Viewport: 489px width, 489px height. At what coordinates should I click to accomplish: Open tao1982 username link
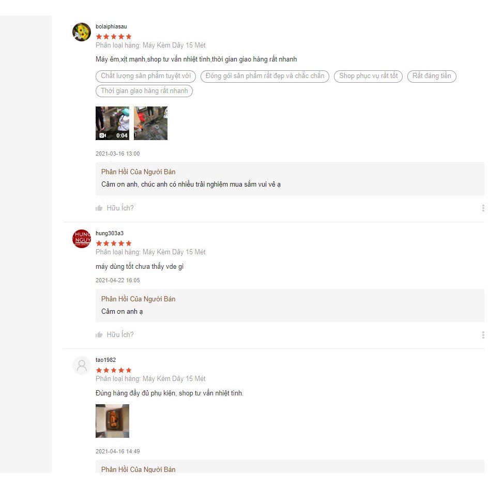tap(106, 360)
